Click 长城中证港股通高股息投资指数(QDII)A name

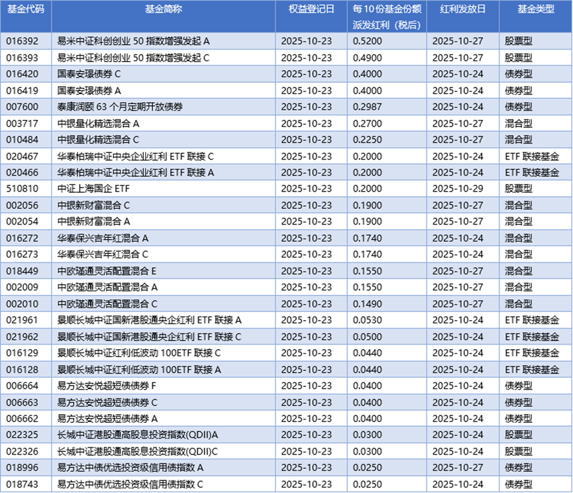137,435
